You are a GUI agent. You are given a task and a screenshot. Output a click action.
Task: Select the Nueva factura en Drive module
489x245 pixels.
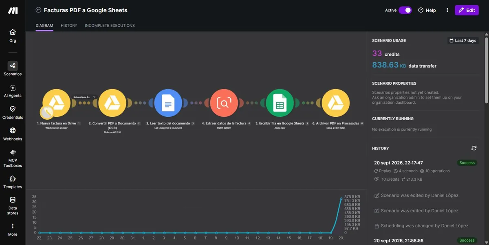tap(57, 103)
